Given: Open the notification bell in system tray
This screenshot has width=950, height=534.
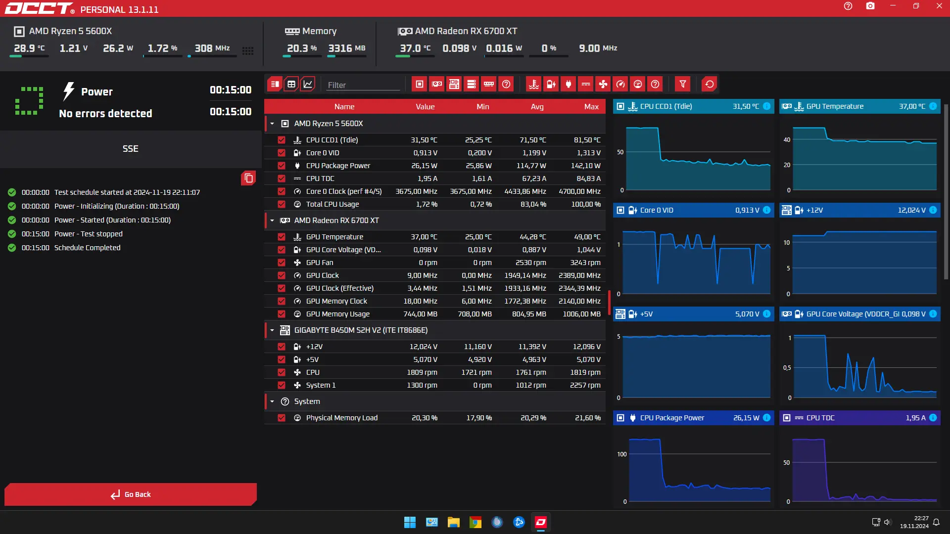Looking at the screenshot, I should coord(936,522).
